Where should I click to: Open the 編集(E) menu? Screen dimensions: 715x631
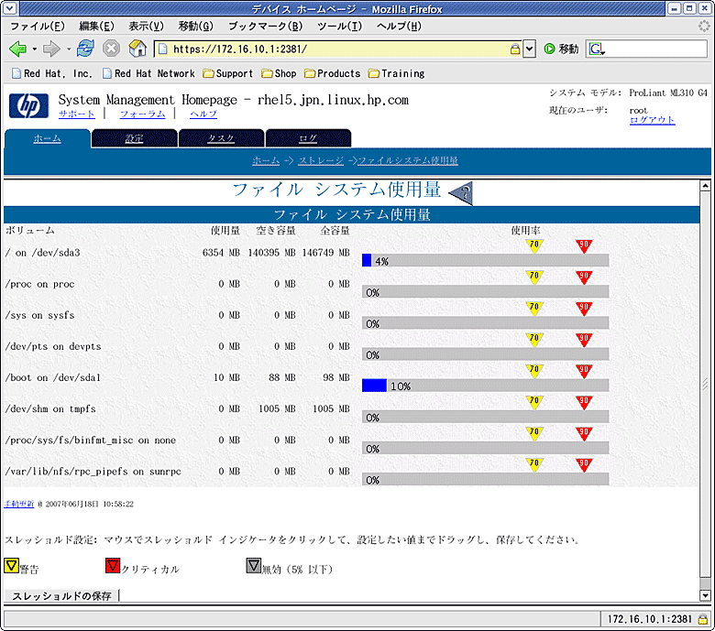point(96,26)
